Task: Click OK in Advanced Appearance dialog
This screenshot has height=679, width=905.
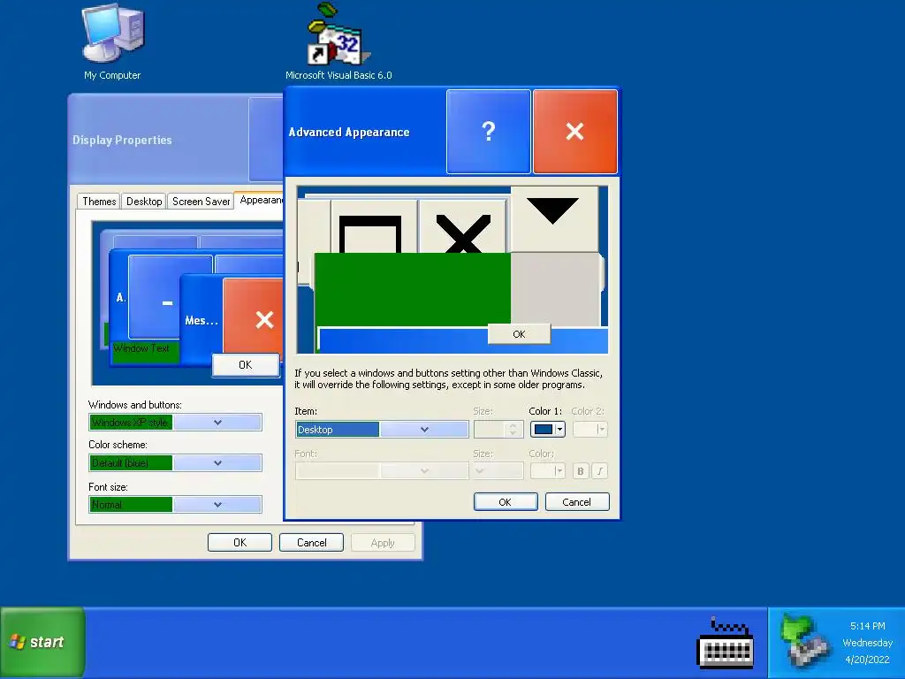Action: coord(505,502)
